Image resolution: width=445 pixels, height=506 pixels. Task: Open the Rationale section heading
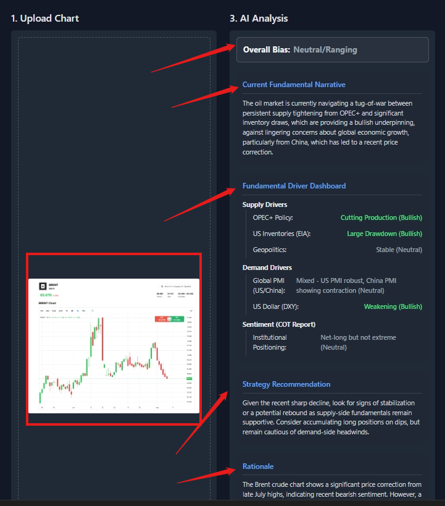[258, 466]
